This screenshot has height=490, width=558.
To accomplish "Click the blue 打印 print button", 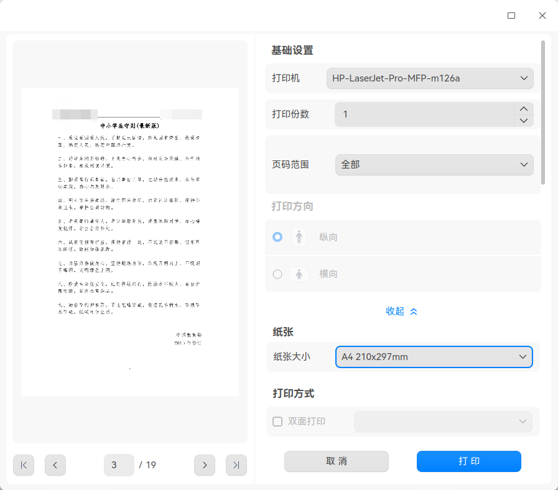I will point(468,461).
